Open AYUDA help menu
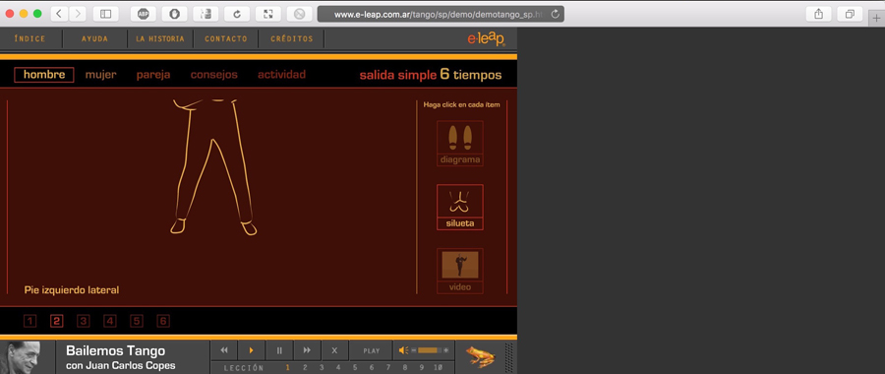Viewport: 885px width, 374px height. (x=94, y=39)
